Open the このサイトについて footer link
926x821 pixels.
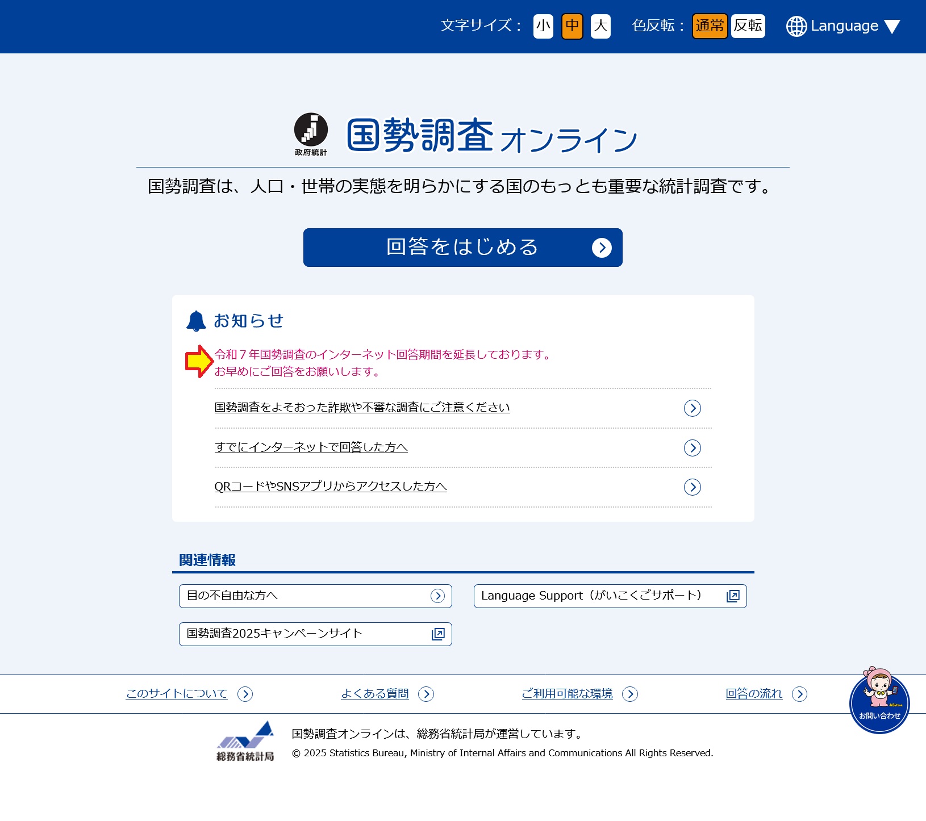177,694
